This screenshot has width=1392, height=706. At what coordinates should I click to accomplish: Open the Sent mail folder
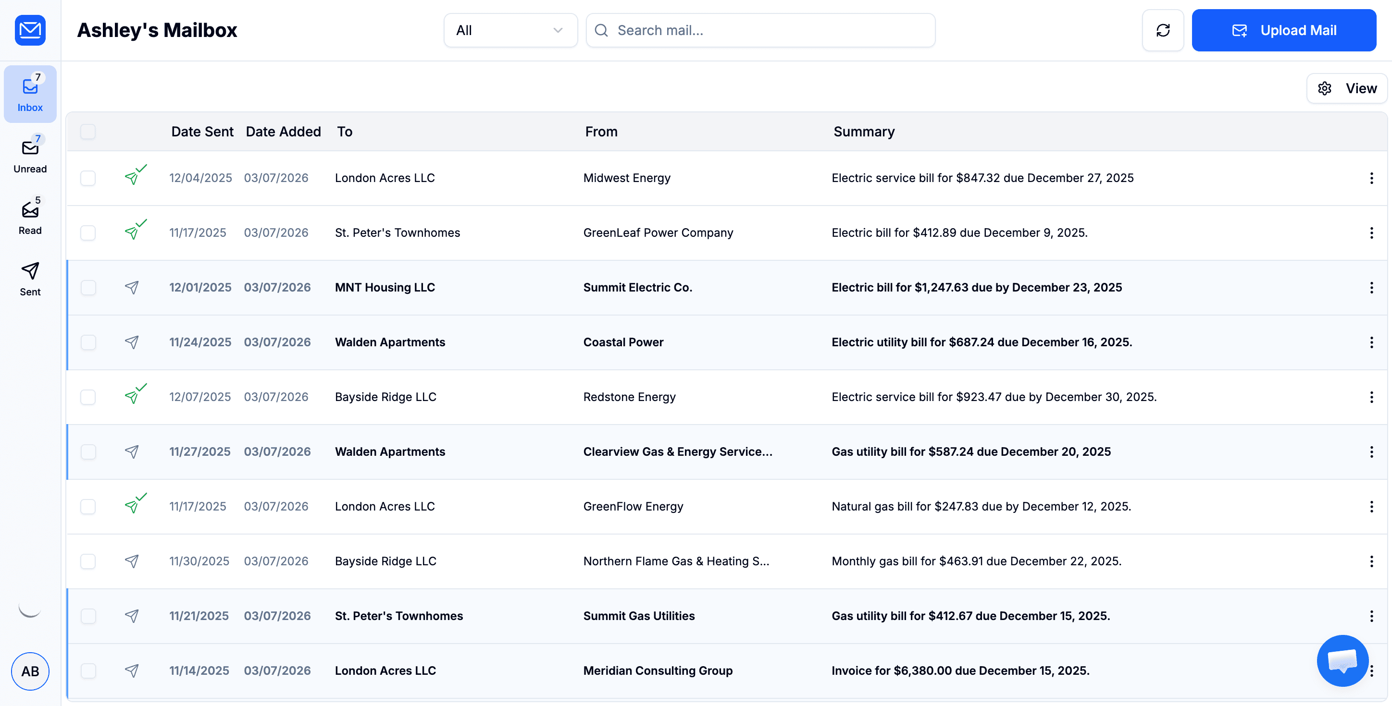pos(30,279)
